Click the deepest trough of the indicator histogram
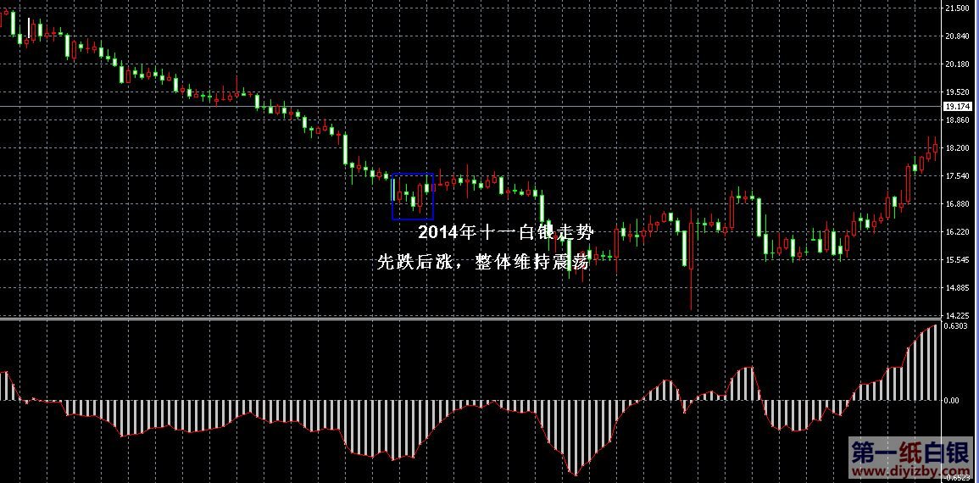Image resolution: width=979 pixels, height=483 pixels. coord(574,470)
